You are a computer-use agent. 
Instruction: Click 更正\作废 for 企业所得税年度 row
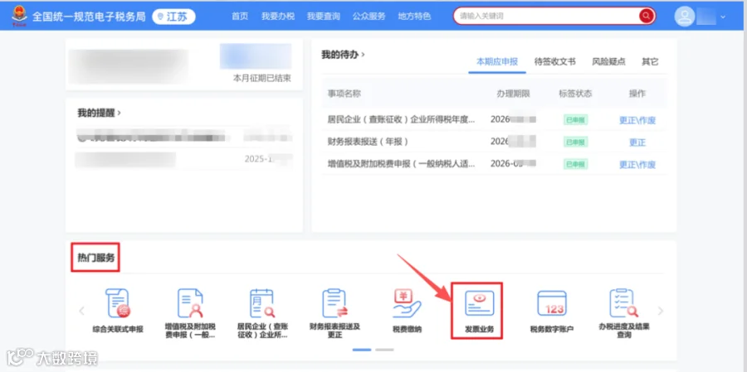[x=637, y=120]
